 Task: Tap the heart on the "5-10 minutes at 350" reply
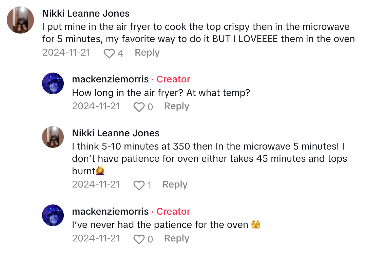[139, 185]
